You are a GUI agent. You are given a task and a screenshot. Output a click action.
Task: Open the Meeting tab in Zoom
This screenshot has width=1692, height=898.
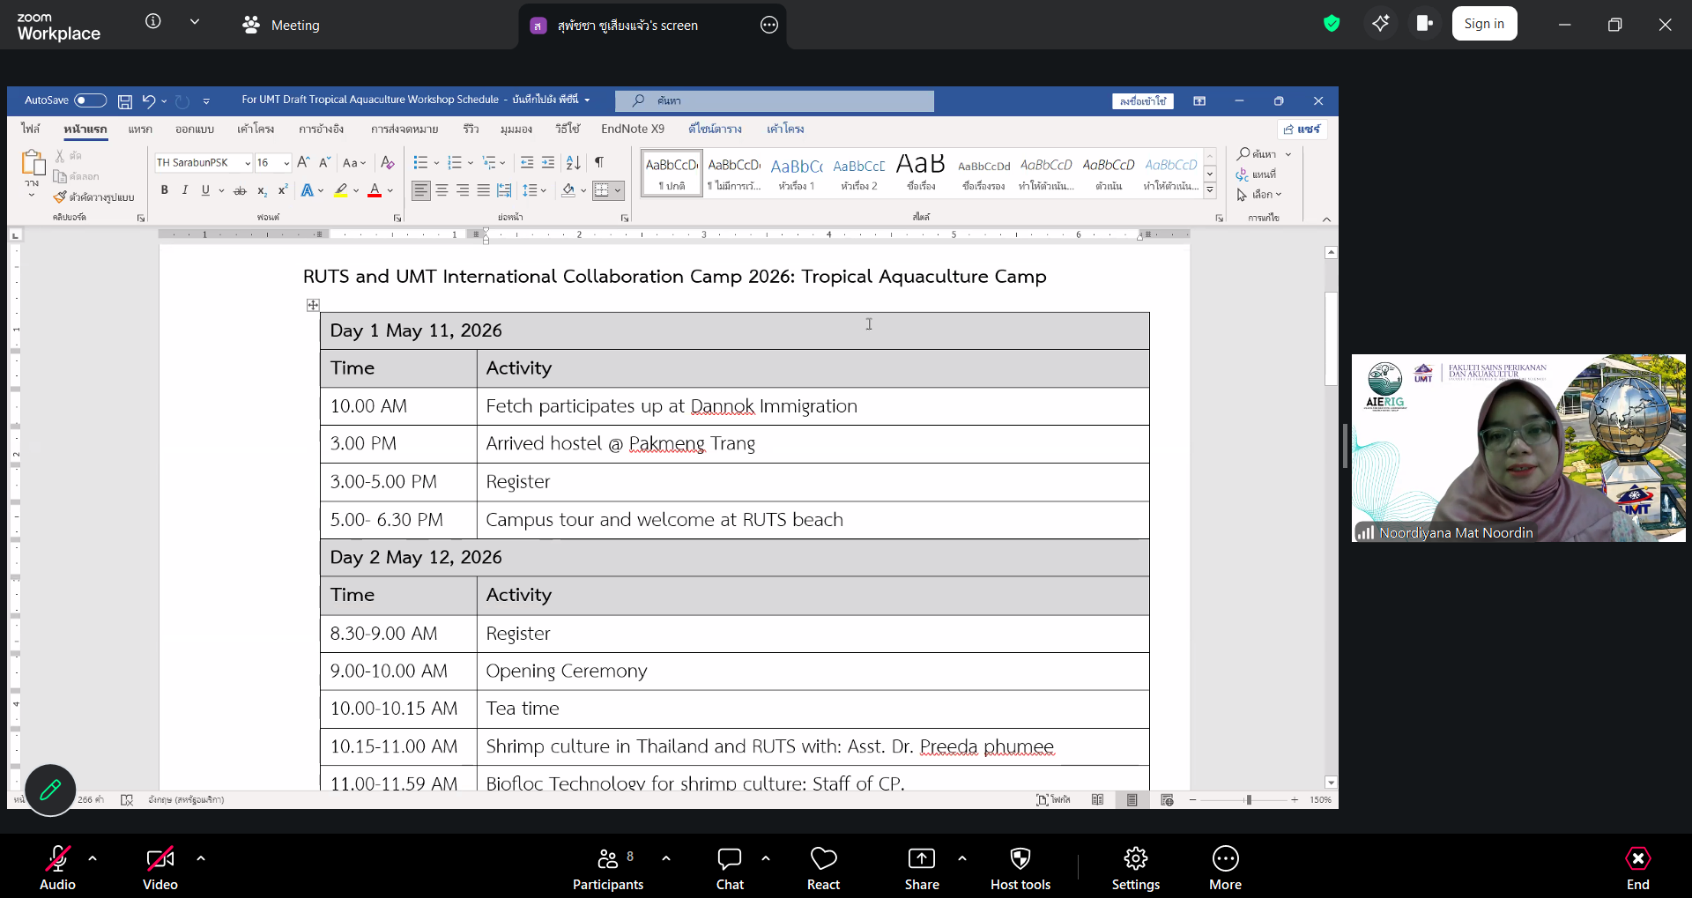point(281,25)
